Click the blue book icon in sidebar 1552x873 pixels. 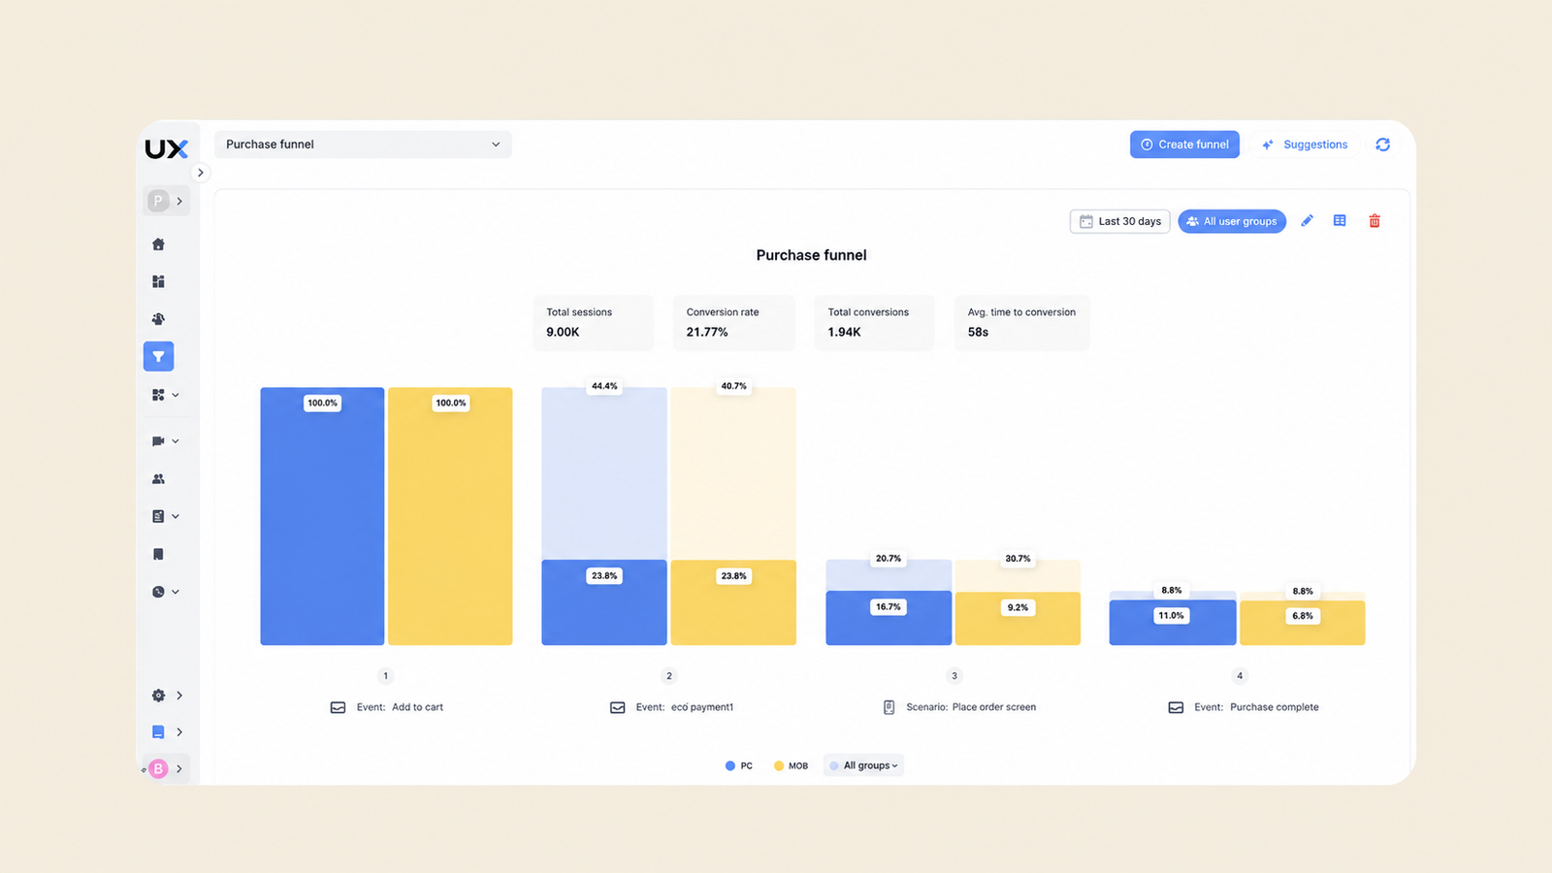click(158, 732)
